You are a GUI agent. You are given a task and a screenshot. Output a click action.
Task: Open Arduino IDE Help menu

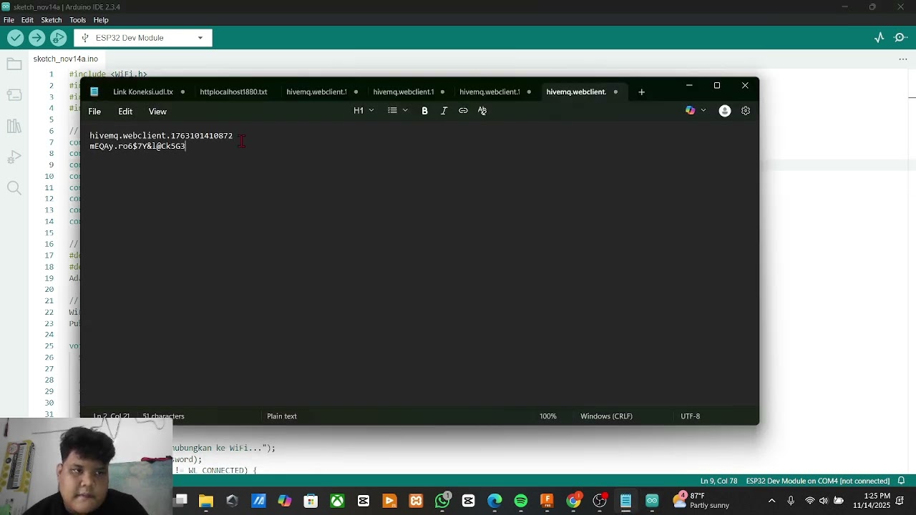coord(101,20)
